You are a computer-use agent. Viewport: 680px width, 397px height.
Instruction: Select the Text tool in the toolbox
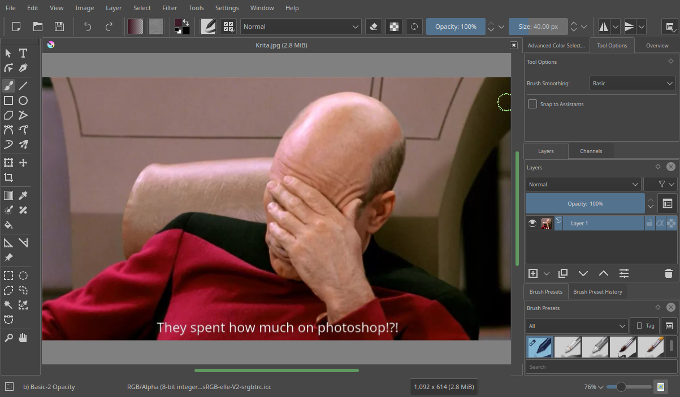[23, 53]
